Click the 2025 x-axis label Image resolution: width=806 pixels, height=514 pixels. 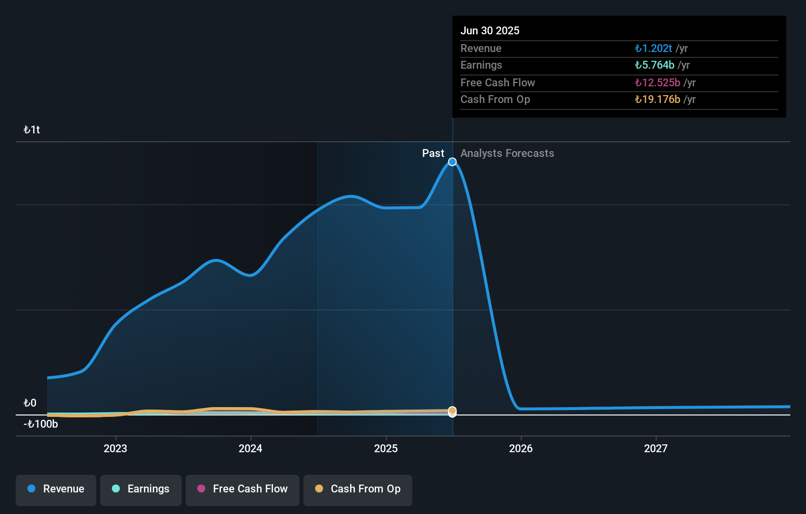[x=386, y=448]
